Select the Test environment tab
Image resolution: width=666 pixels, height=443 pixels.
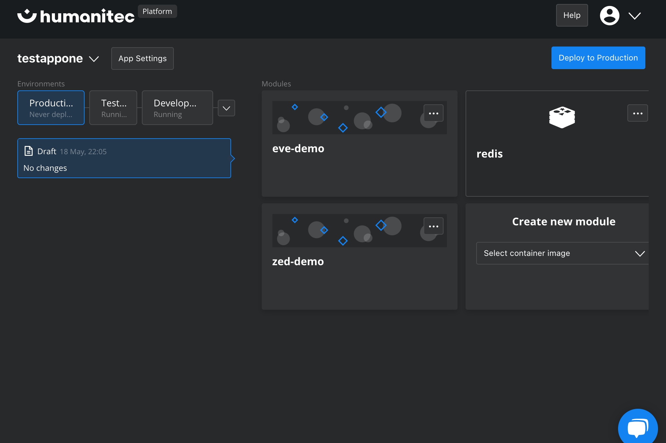113,108
